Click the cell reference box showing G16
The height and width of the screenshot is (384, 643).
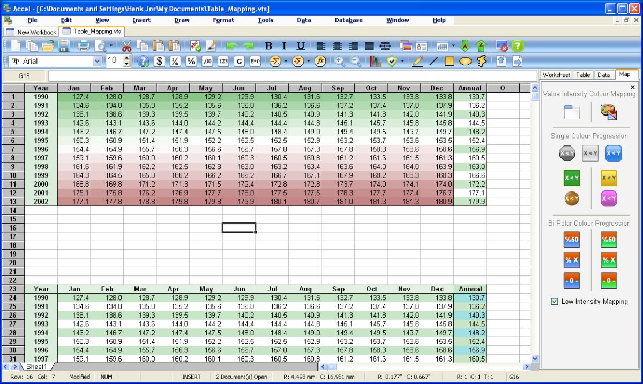24,76
